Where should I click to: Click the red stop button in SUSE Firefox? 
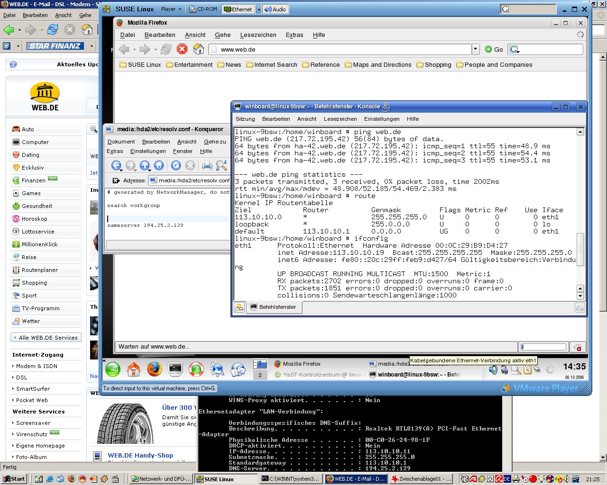click(x=182, y=49)
